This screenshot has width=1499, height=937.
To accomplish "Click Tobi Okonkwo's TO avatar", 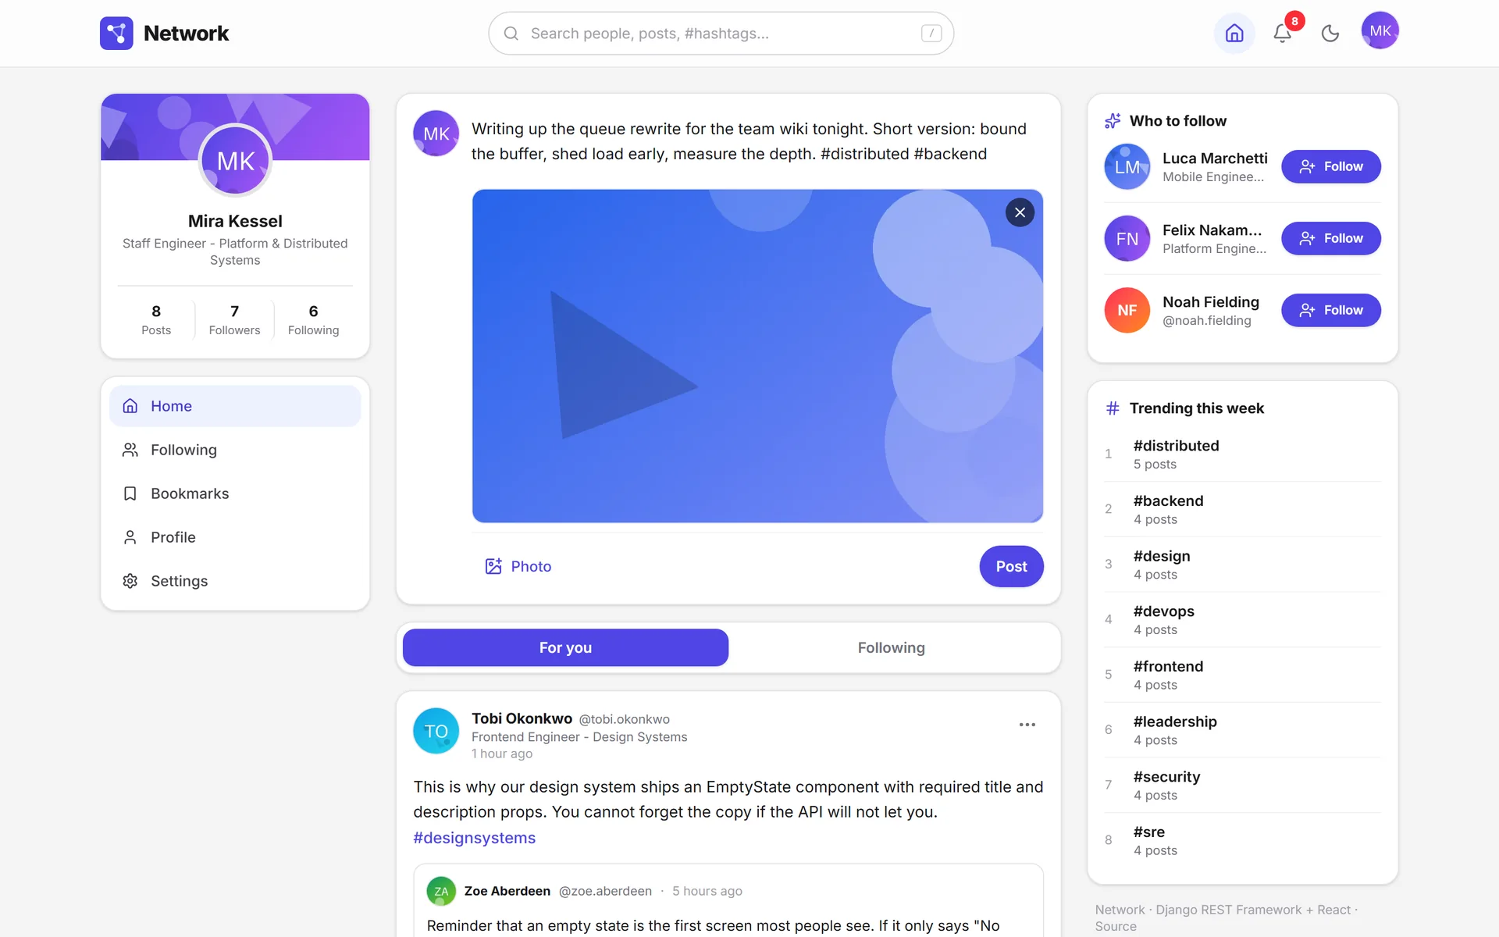I will coord(436,731).
